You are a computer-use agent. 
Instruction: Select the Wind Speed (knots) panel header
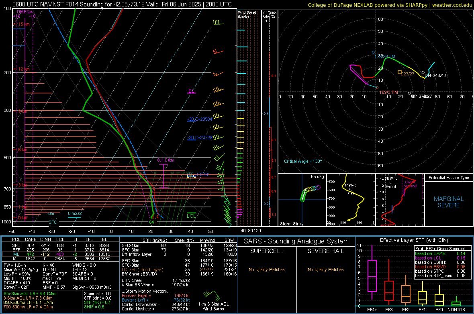pyautogui.click(x=247, y=14)
